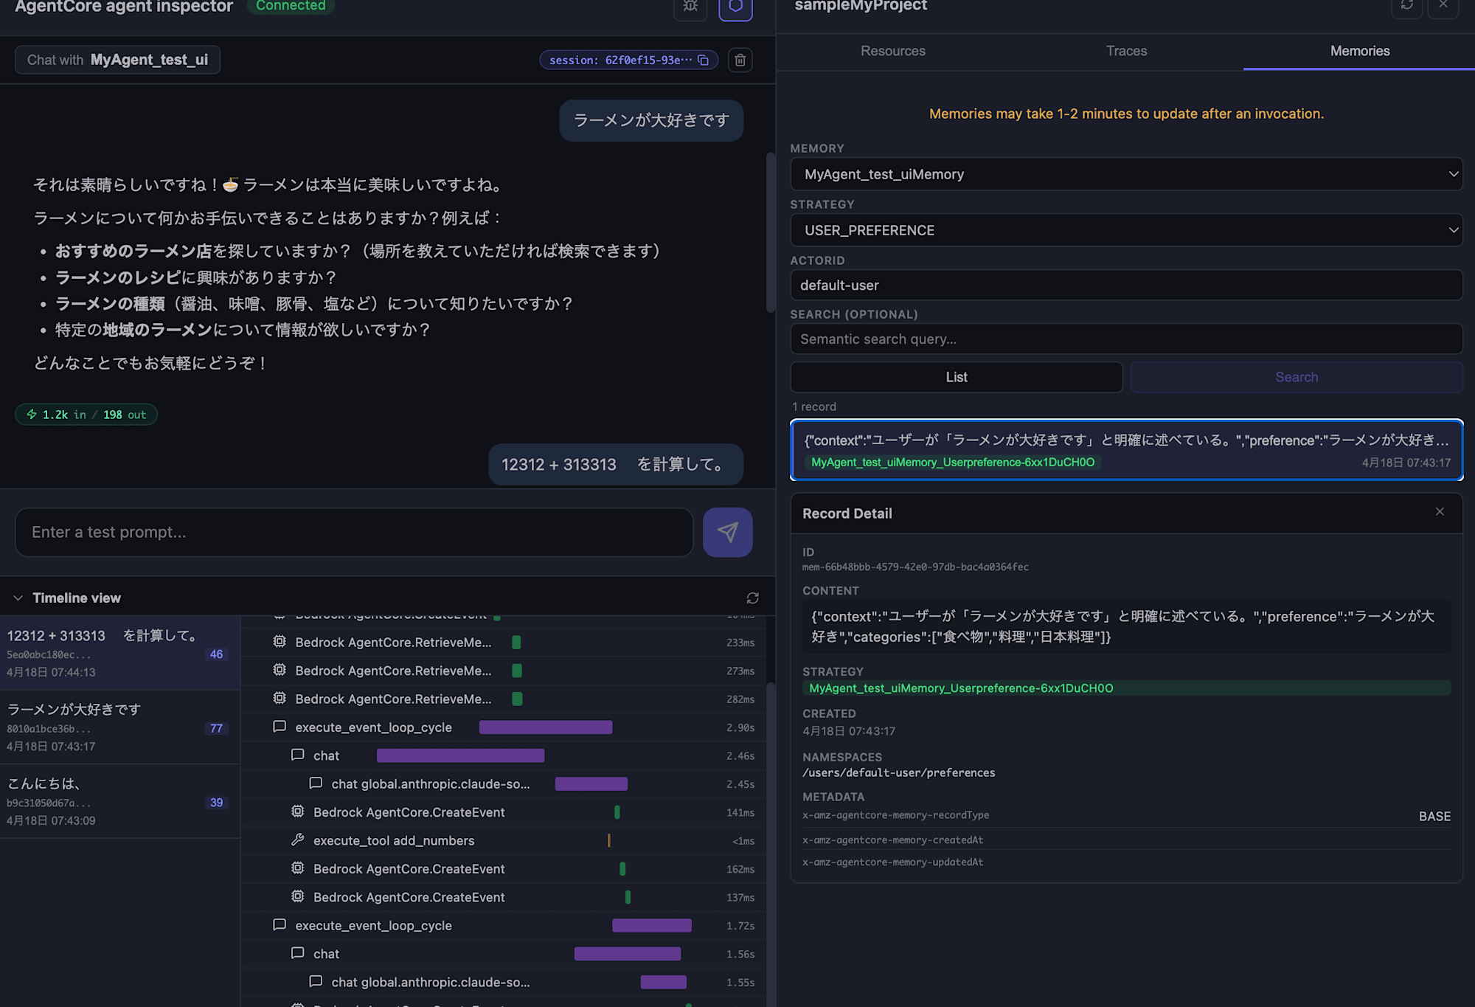This screenshot has height=1007, width=1475.
Task: Toggle List mode for memory records
Action: pyautogui.click(x=956, y=377)
